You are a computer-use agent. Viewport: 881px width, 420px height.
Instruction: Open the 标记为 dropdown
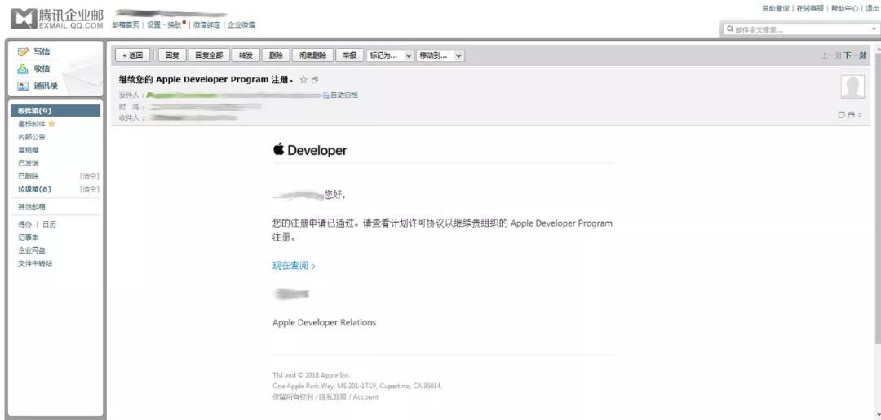coord(391,55)
